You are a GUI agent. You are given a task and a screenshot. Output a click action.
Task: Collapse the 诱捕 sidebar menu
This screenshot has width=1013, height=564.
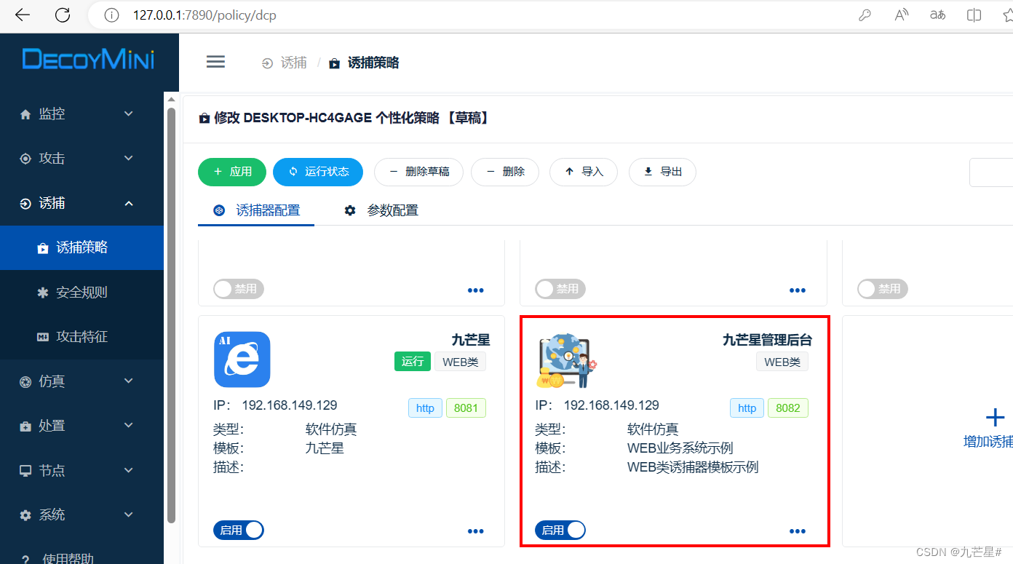[x=82, y=203]
